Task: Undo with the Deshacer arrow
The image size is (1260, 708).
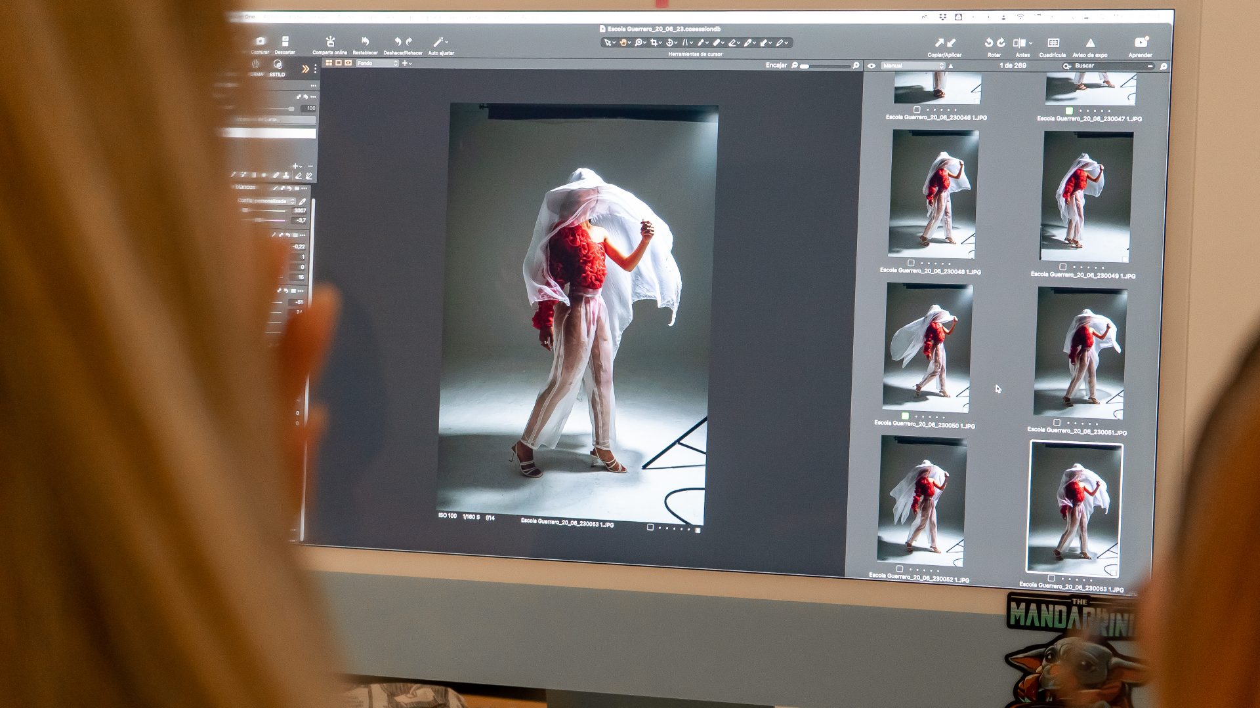Action: point(397,41)
